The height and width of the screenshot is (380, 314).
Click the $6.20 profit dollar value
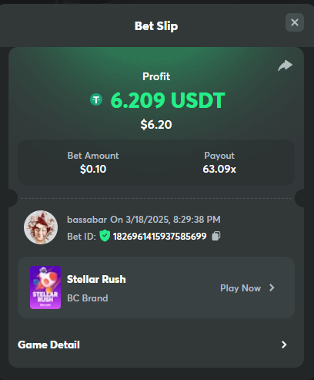[156, 125]
